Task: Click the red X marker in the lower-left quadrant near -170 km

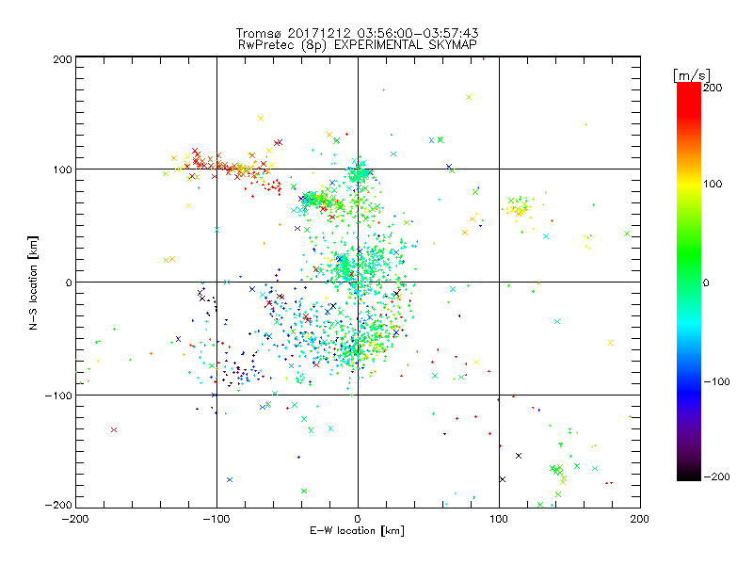Action: pyautogui.click(x=114, y=429)
